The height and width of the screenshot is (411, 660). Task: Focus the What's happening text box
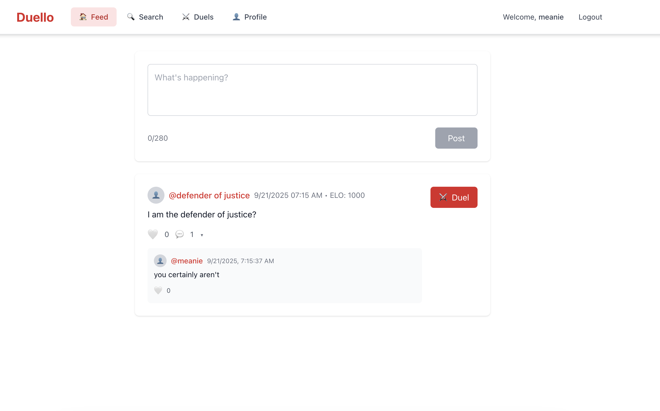point(312,90)
